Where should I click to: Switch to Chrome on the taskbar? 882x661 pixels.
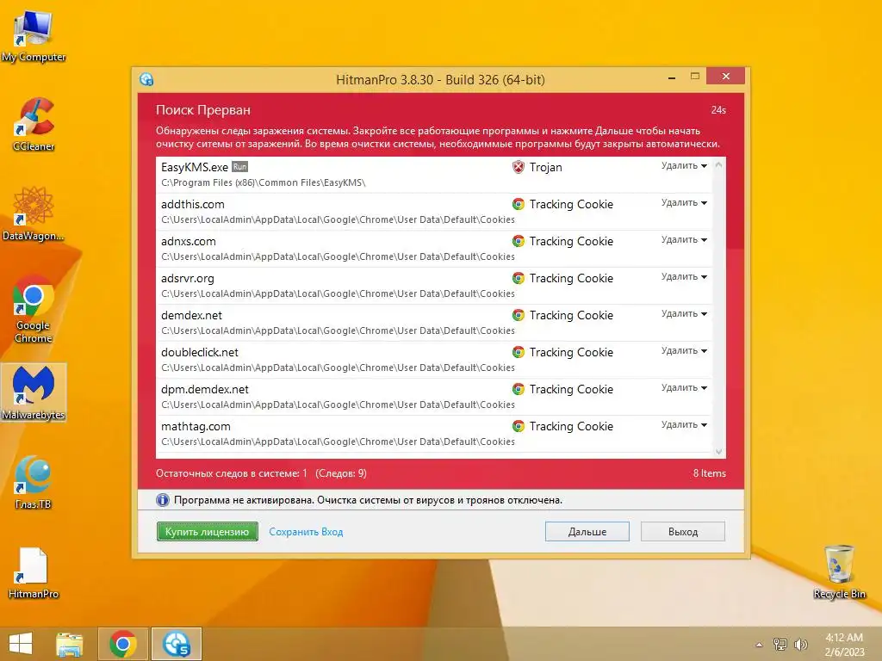click(x=123, y=644)
